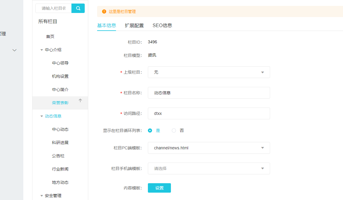Select 科研进展 in the column tree

pyautogui.click(x=60, y=143)
